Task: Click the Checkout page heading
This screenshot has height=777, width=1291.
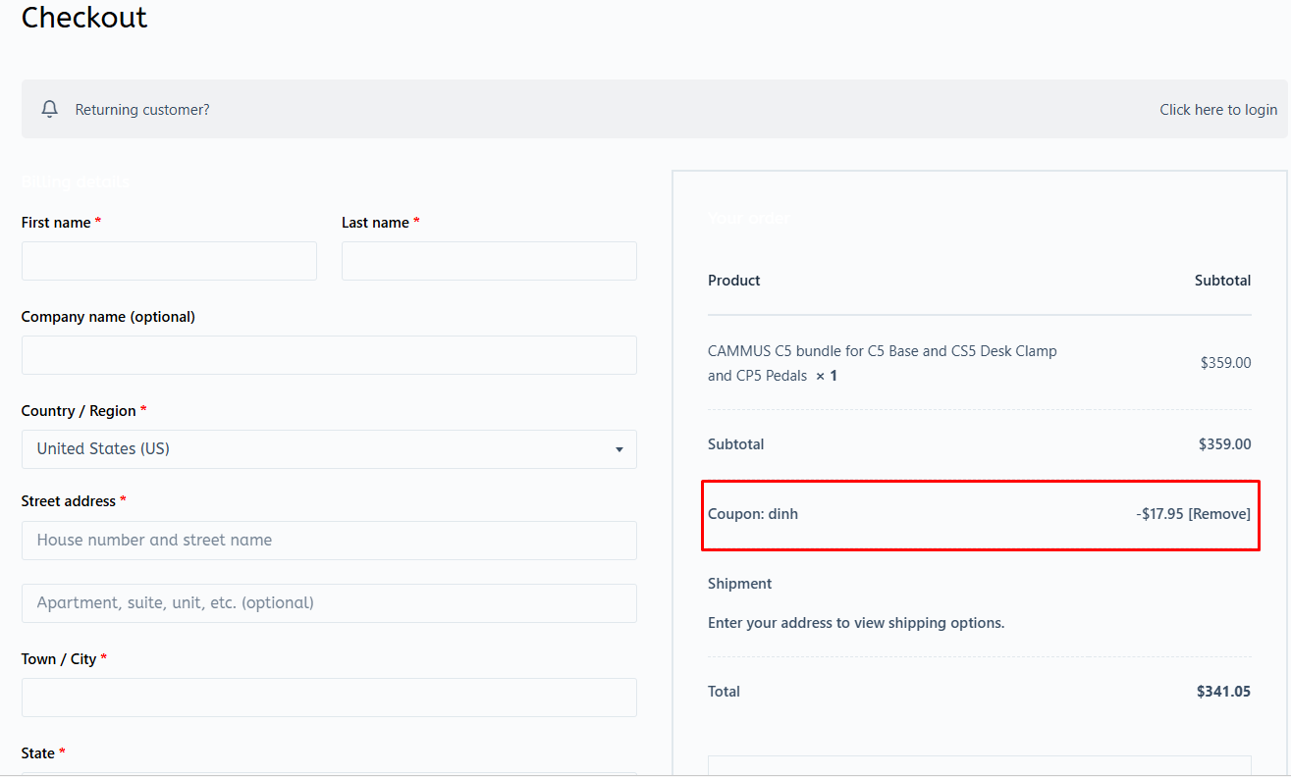Action: tap(84, 18)
